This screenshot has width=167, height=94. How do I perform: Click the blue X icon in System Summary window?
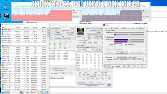(x=109, y=85)
